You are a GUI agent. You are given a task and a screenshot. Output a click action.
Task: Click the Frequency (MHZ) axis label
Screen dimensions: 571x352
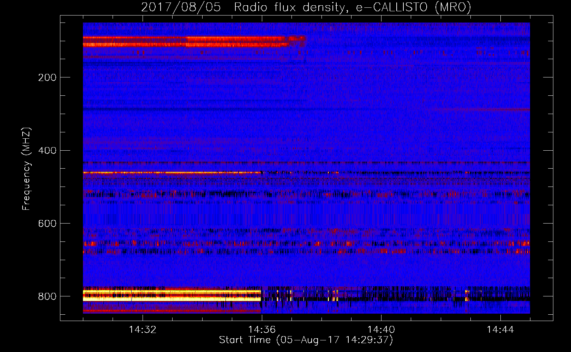coord(26,169)
